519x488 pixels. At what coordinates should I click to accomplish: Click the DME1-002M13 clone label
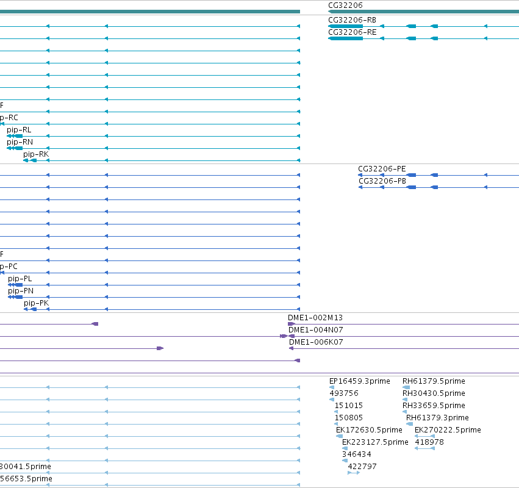(315, 318)
